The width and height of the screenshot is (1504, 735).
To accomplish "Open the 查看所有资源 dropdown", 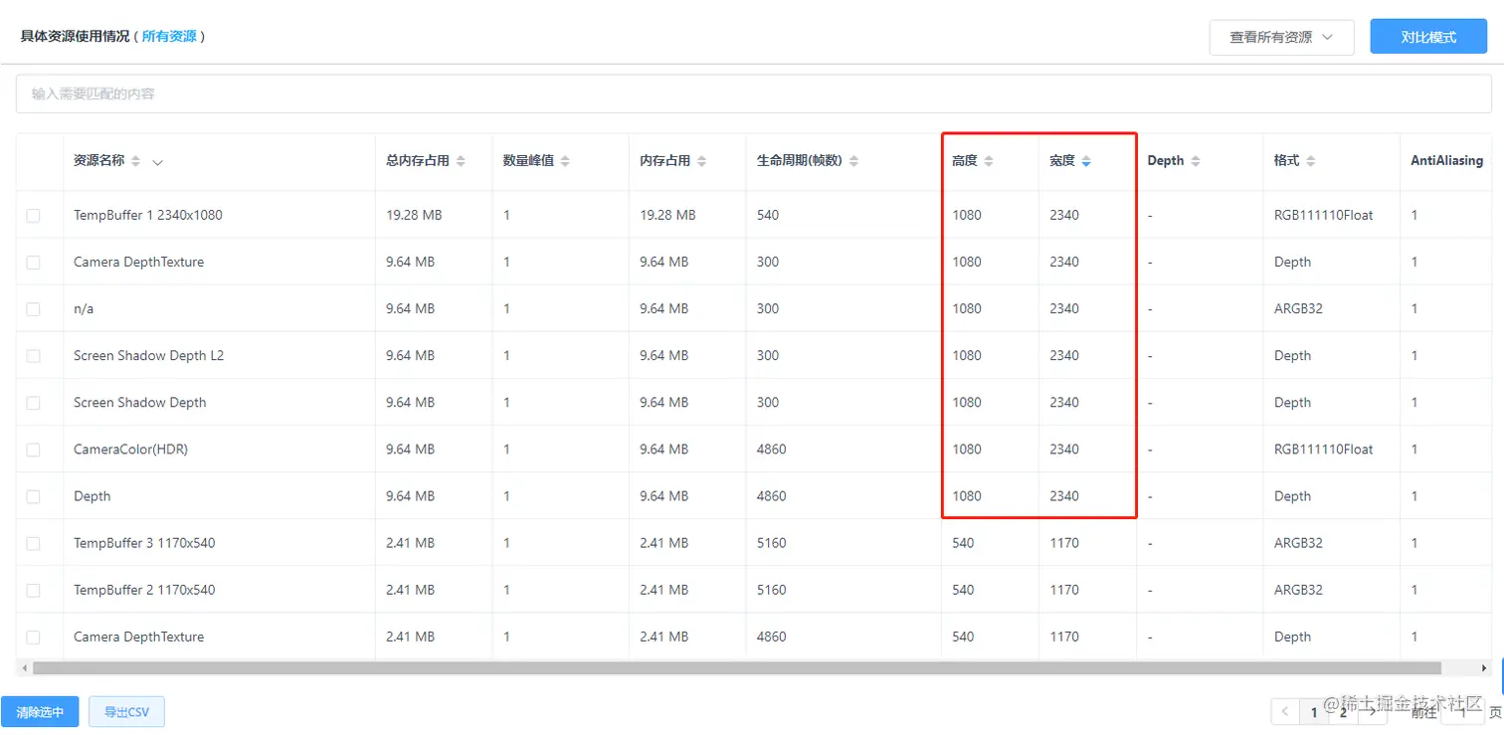I will (1281, 36).
